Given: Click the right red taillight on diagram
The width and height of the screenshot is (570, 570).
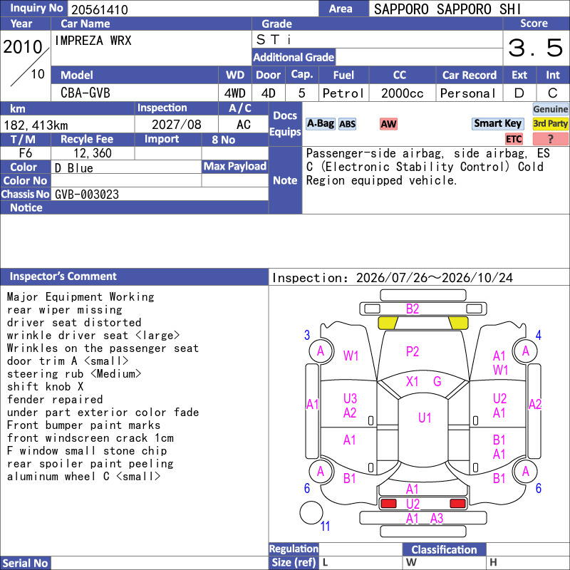Looking at the screenshot, I should click(x=457, y=504).
